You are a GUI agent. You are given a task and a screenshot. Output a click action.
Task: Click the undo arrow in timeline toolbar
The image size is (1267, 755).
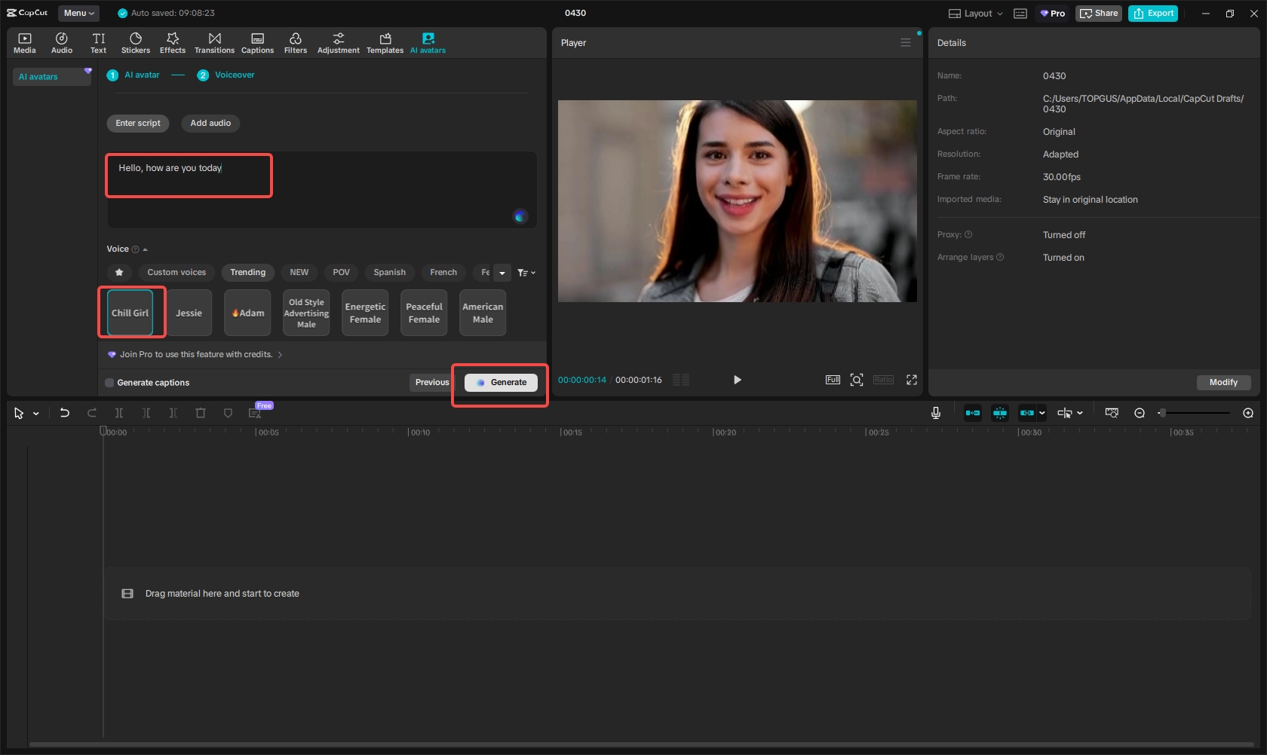[x=65, y=413]
